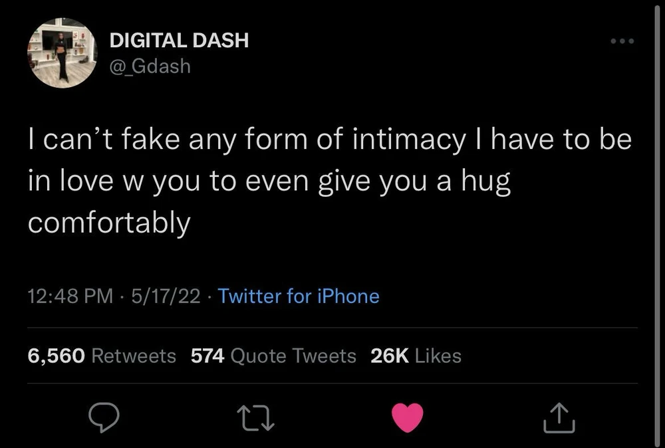Select the 12:48 PM timestamp
The height and width of the screenshot is (448, 665).
click(70, 296)
